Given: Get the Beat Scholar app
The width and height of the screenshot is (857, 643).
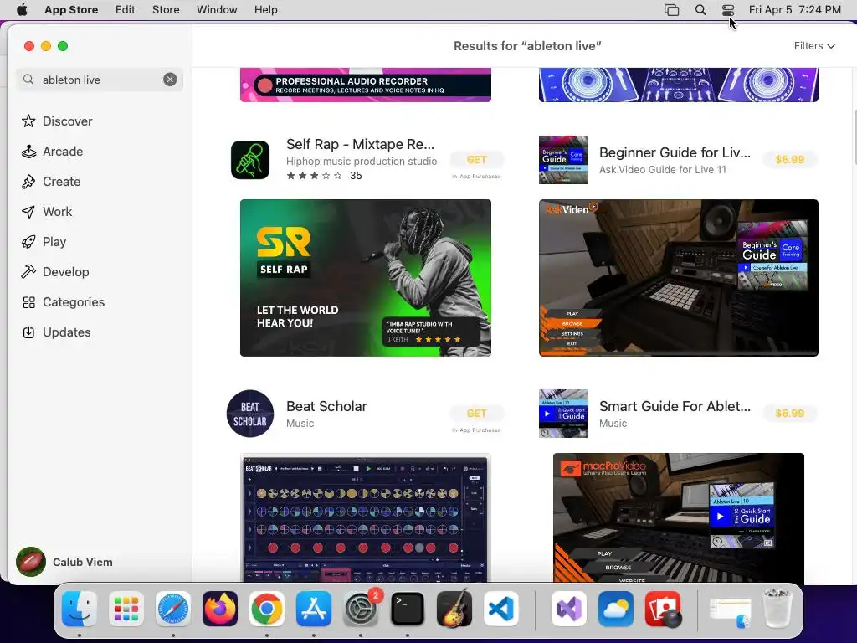Looking at the screenshot, I should coord(476,414).
